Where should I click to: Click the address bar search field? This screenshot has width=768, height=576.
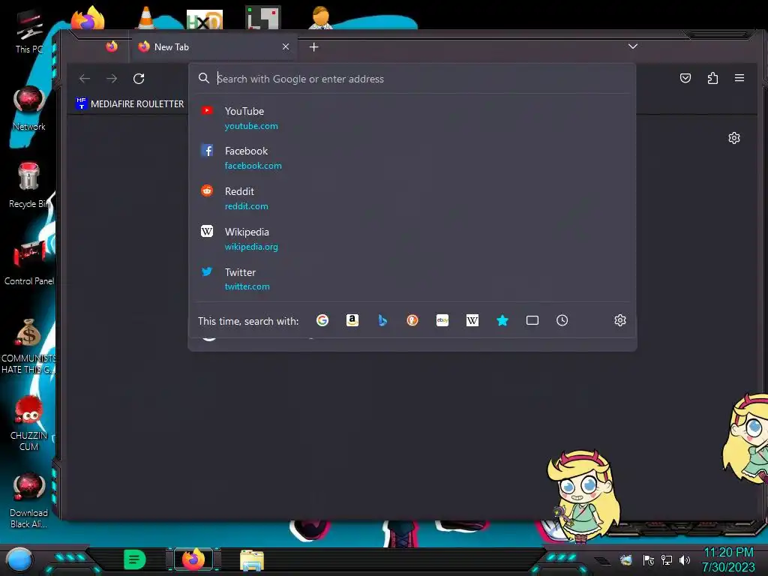pos(412,79)
